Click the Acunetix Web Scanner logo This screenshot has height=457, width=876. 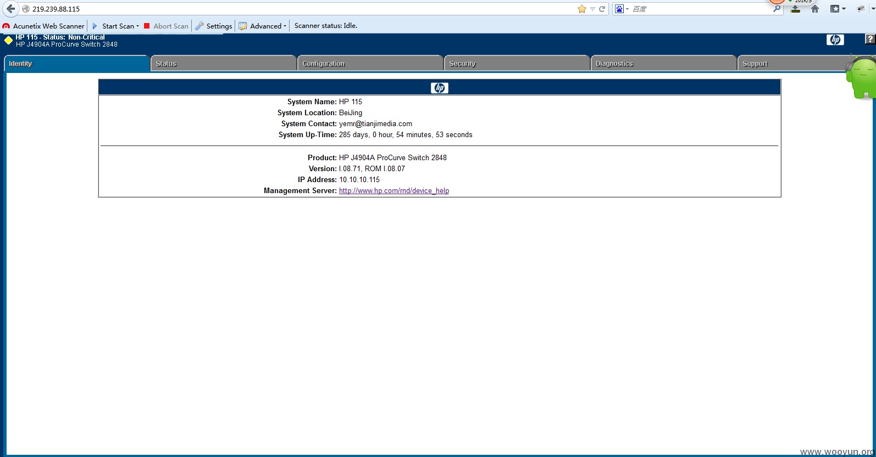point(6,26)
